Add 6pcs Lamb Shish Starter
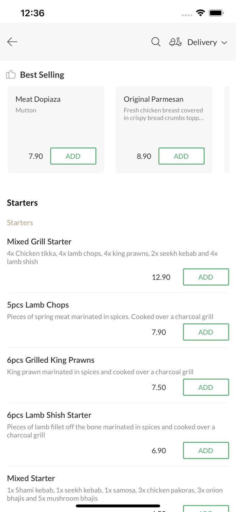Screen dimensions: 236x512 pos(206,451)
